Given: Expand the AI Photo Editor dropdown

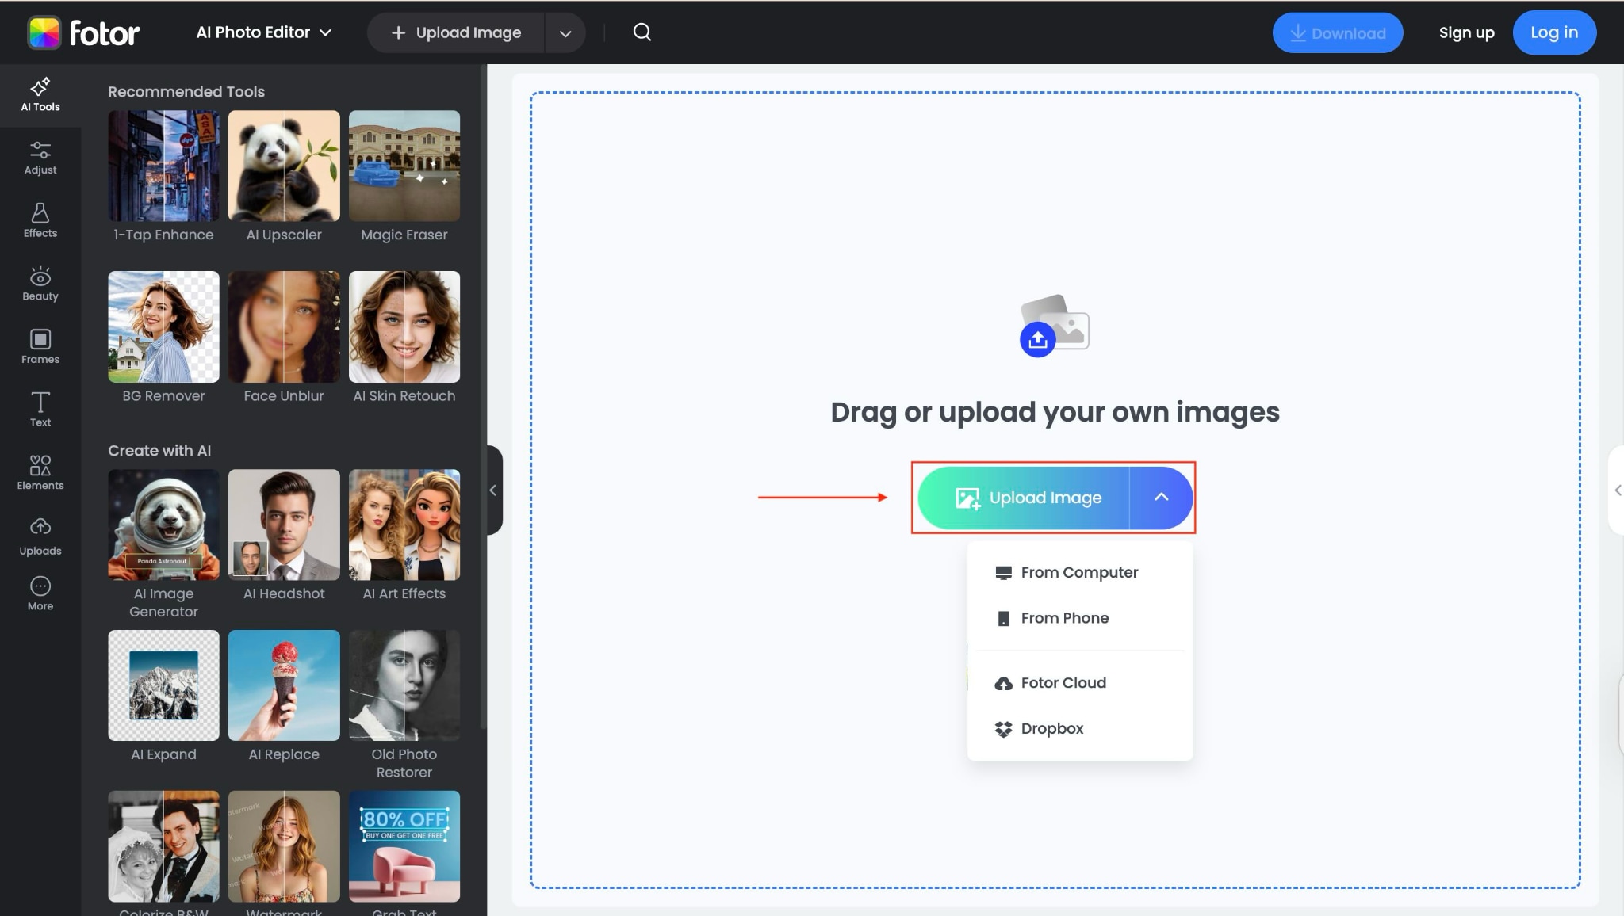Looking at the screenshot, I should pos(263,32).
